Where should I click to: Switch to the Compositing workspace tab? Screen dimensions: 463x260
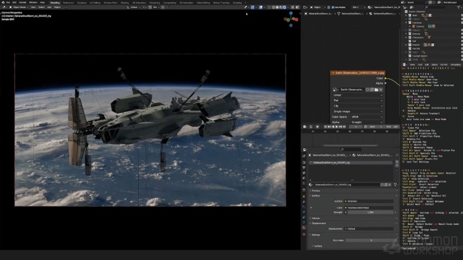(170, 3)
